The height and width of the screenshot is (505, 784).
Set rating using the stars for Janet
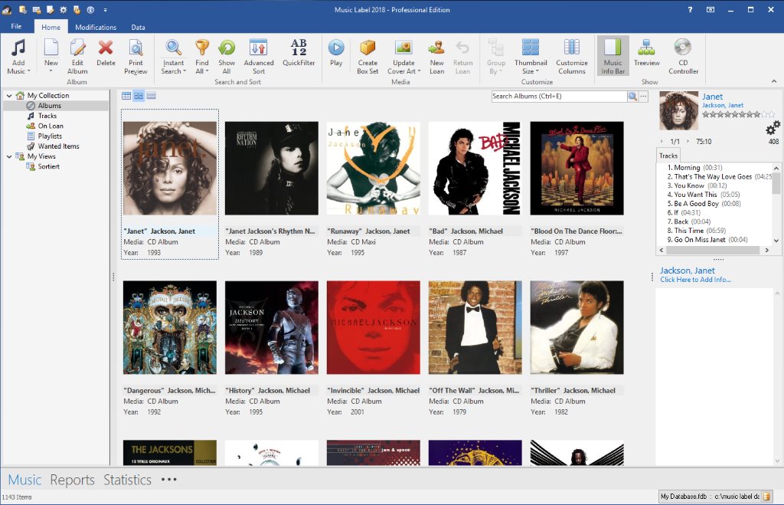click(732, 114)
